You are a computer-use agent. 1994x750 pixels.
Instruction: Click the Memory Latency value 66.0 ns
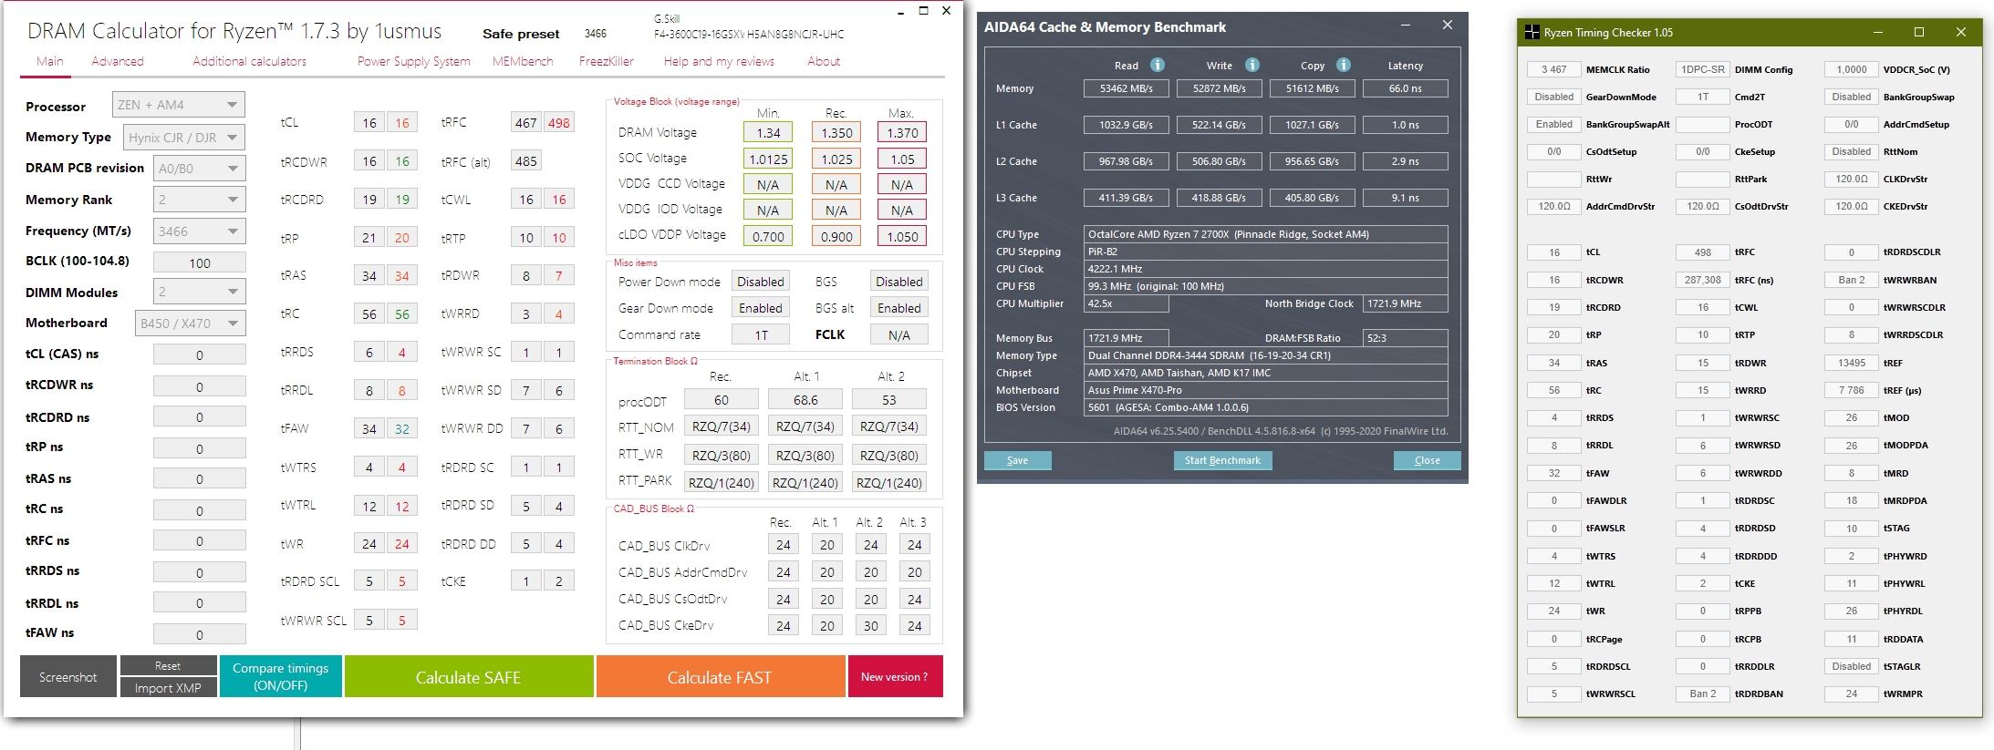pyautogui.click(x=1406, y=88)
